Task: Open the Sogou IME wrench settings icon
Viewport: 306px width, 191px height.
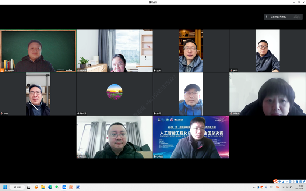Action: click(x=304, y=181)
